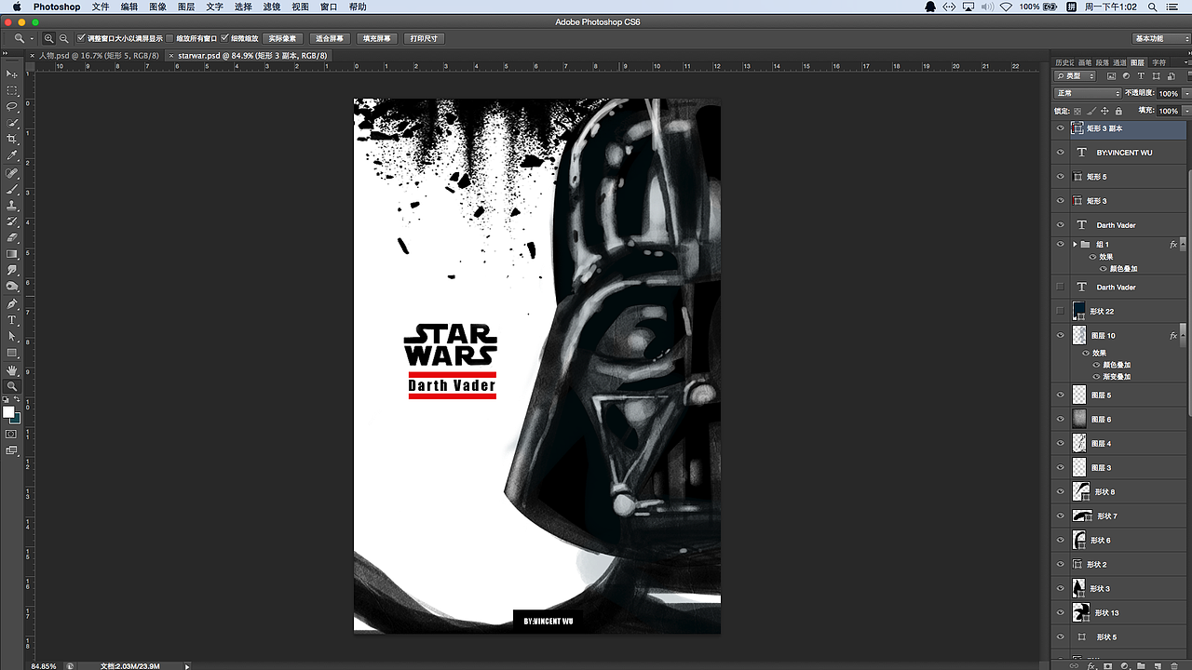Toggle resize windows to fit checkbox
The width and height of the screenshot is (1192, 670).
coord(81,38)
